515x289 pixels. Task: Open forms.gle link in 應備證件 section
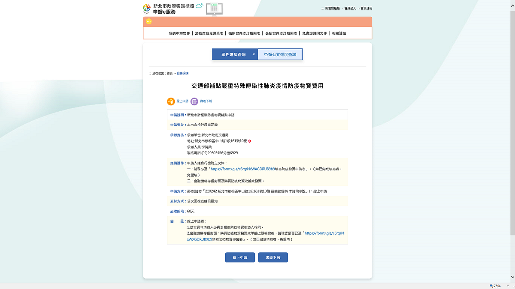pos(243,169)
